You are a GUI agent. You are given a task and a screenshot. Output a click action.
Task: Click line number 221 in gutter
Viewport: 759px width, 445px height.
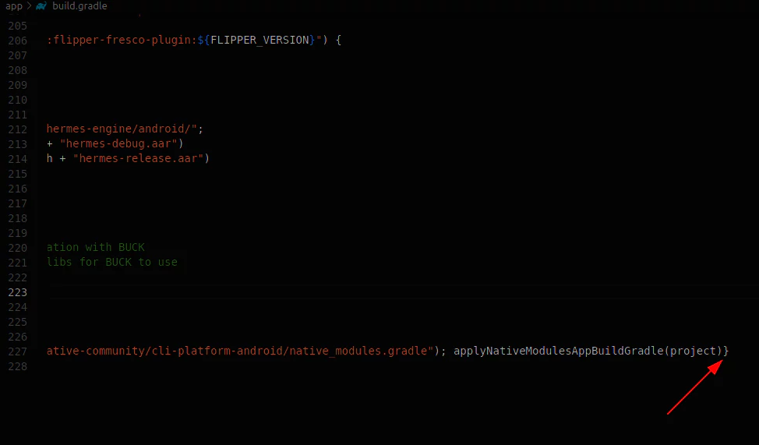[x=18, y=263]
